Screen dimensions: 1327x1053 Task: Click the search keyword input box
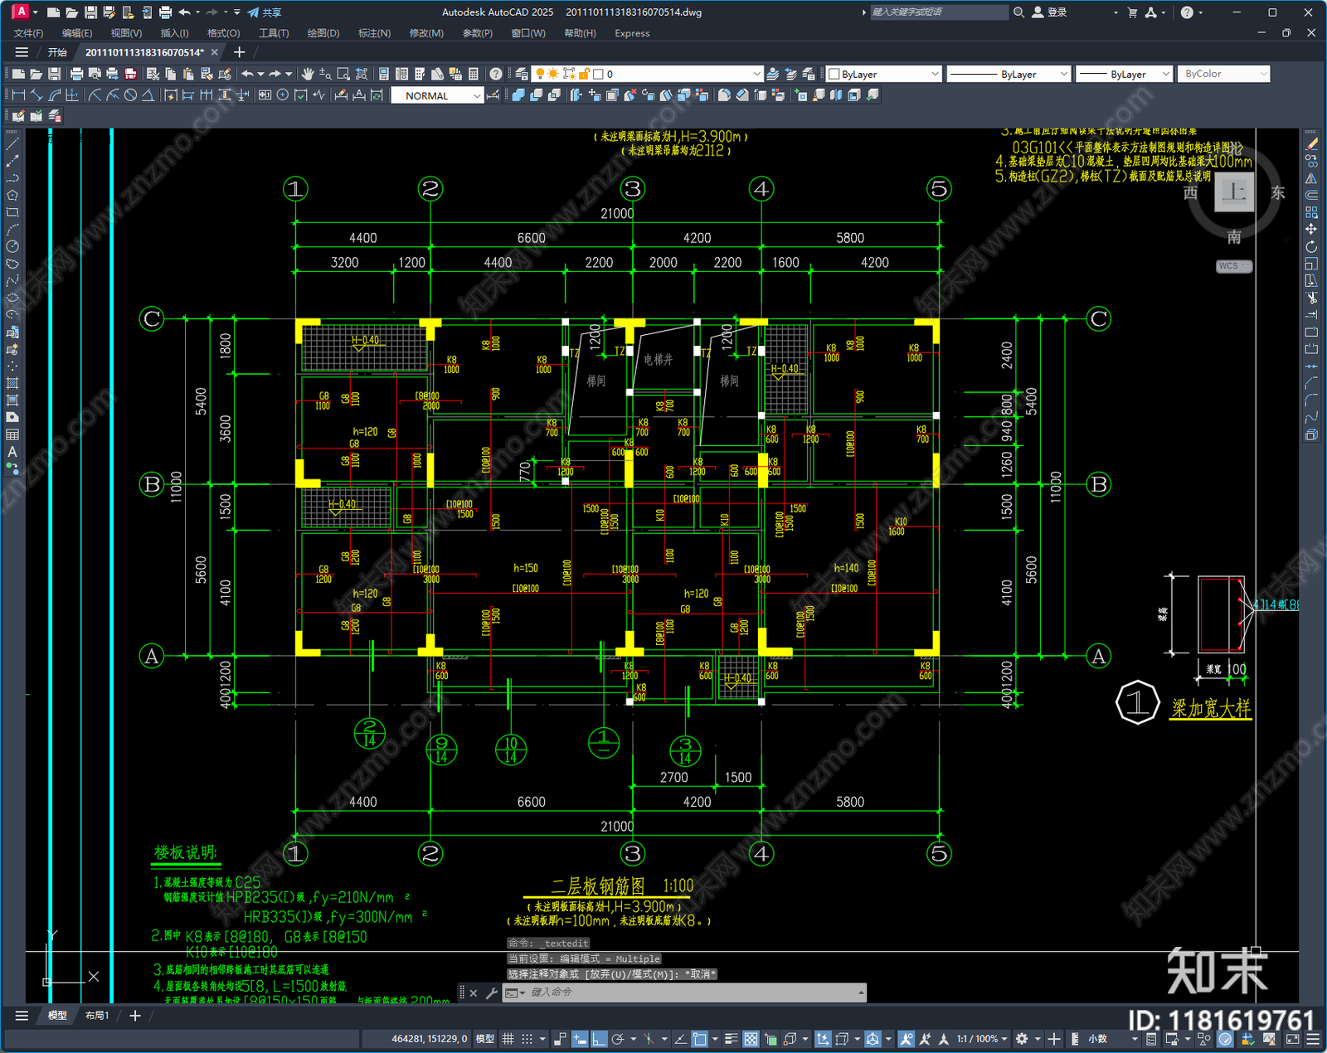[x=938, y=12]
